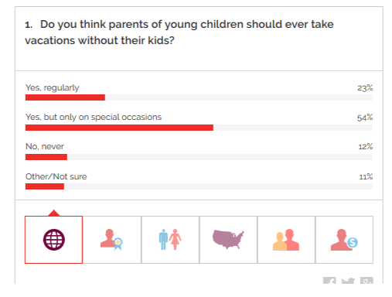
Task: Select the two people age group filter
Action: [286, 240]
